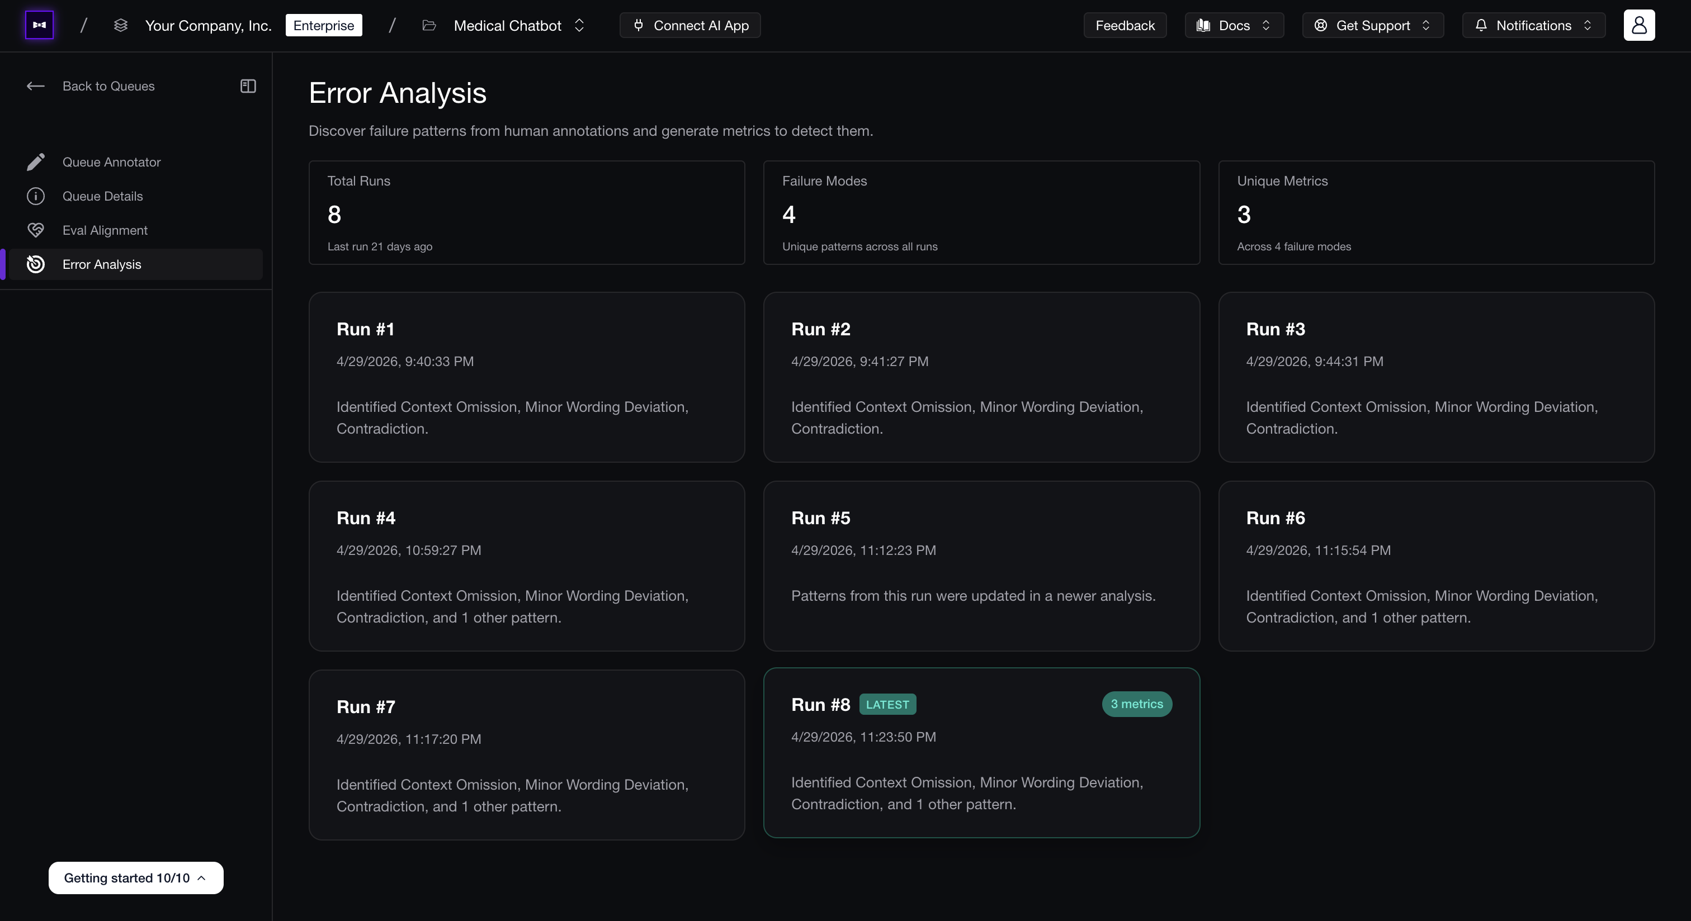This screenshot has width=1691, height=921.
Task: Click the Failure Modes stat card
Action: coord(981,212)
